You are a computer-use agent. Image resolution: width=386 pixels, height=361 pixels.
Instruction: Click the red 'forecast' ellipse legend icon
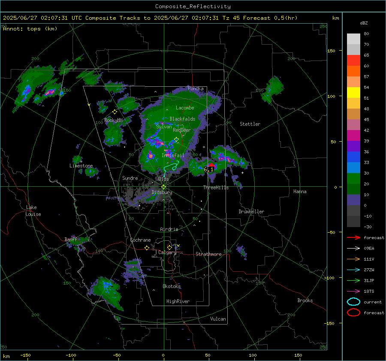[353, 312]
